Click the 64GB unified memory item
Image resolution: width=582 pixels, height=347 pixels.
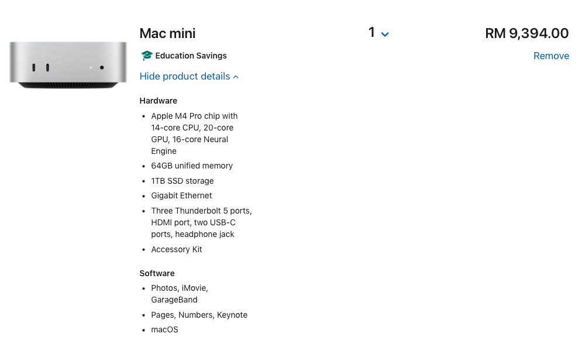pyautogui.click(x=192, y=166)
